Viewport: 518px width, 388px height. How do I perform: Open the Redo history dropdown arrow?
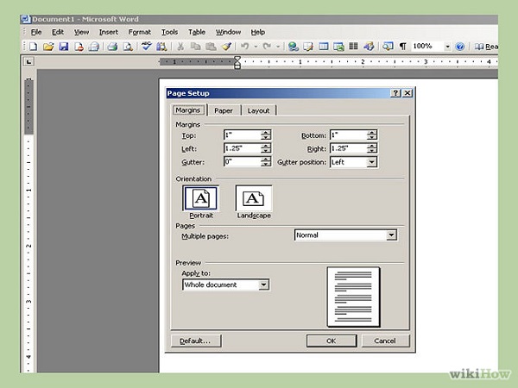278,47
